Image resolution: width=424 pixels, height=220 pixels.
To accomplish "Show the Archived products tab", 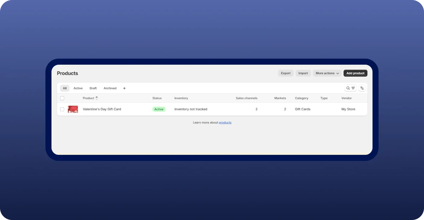I will pos(110,88).
